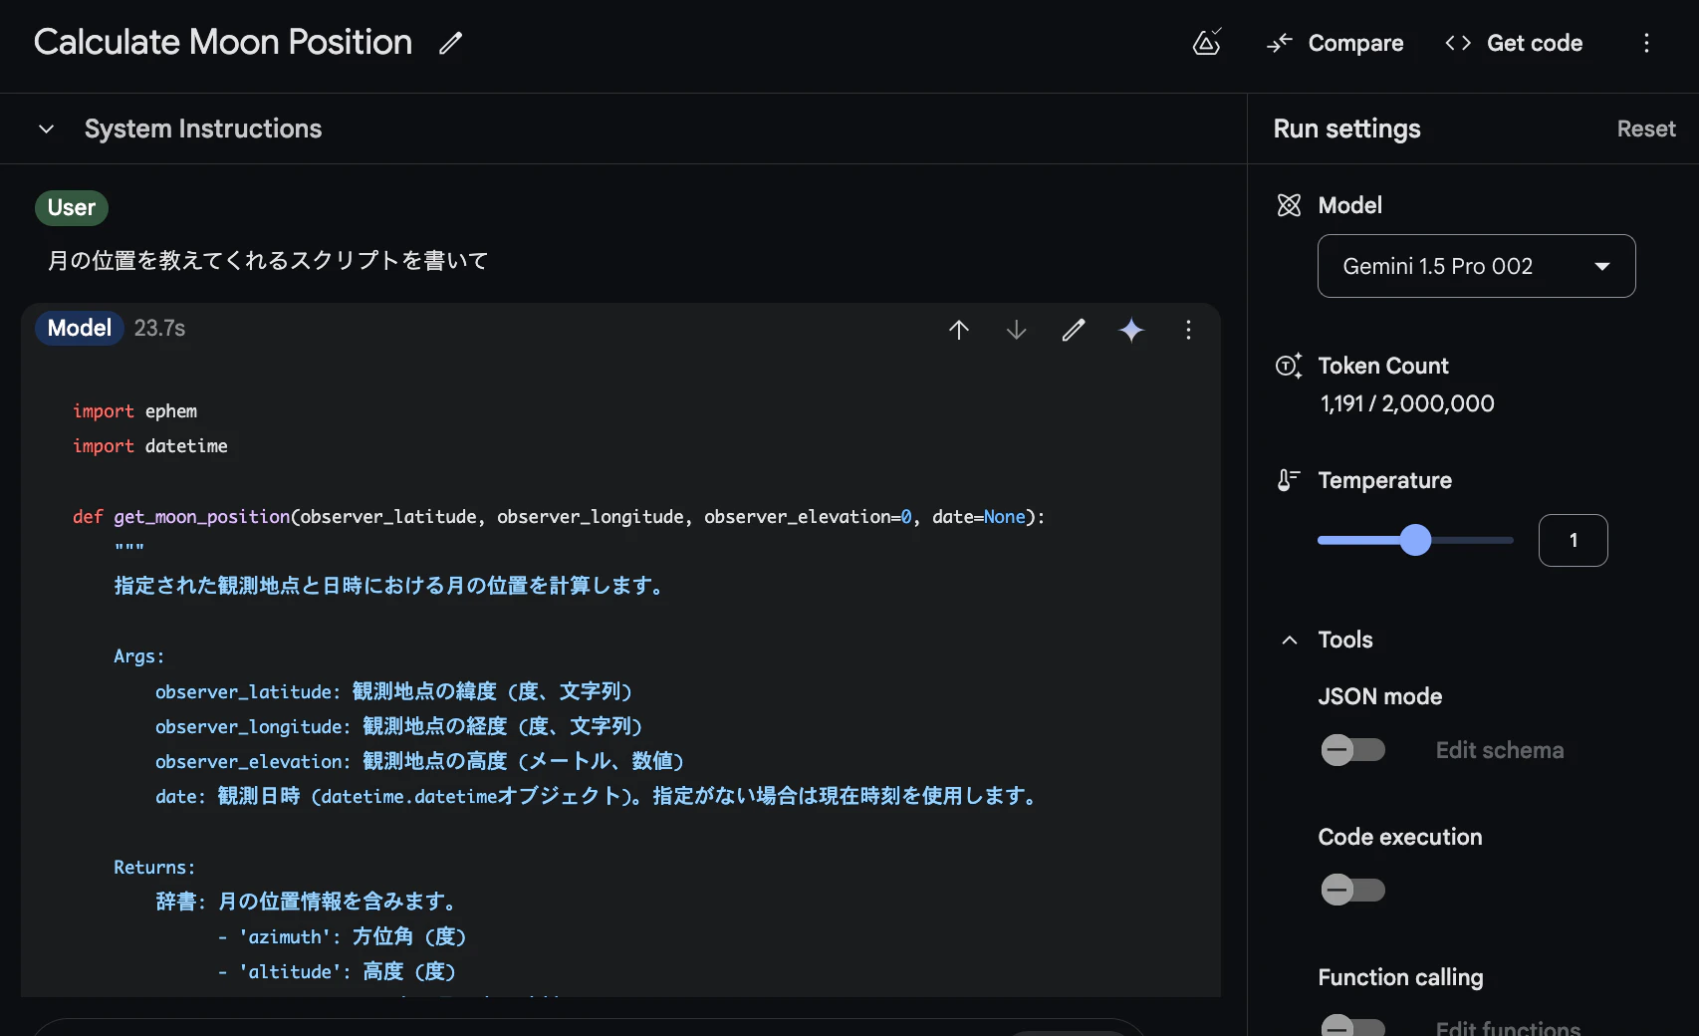This screenshot has width=1699, height=1036.
Task: Click the observer_elevation docstring line
Action: click(x=419, y=762)
